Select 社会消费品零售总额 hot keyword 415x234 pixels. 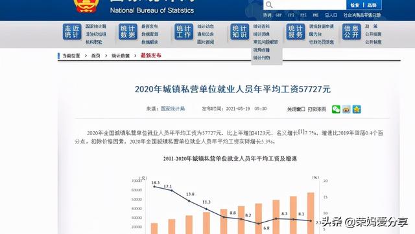point(362,16)
